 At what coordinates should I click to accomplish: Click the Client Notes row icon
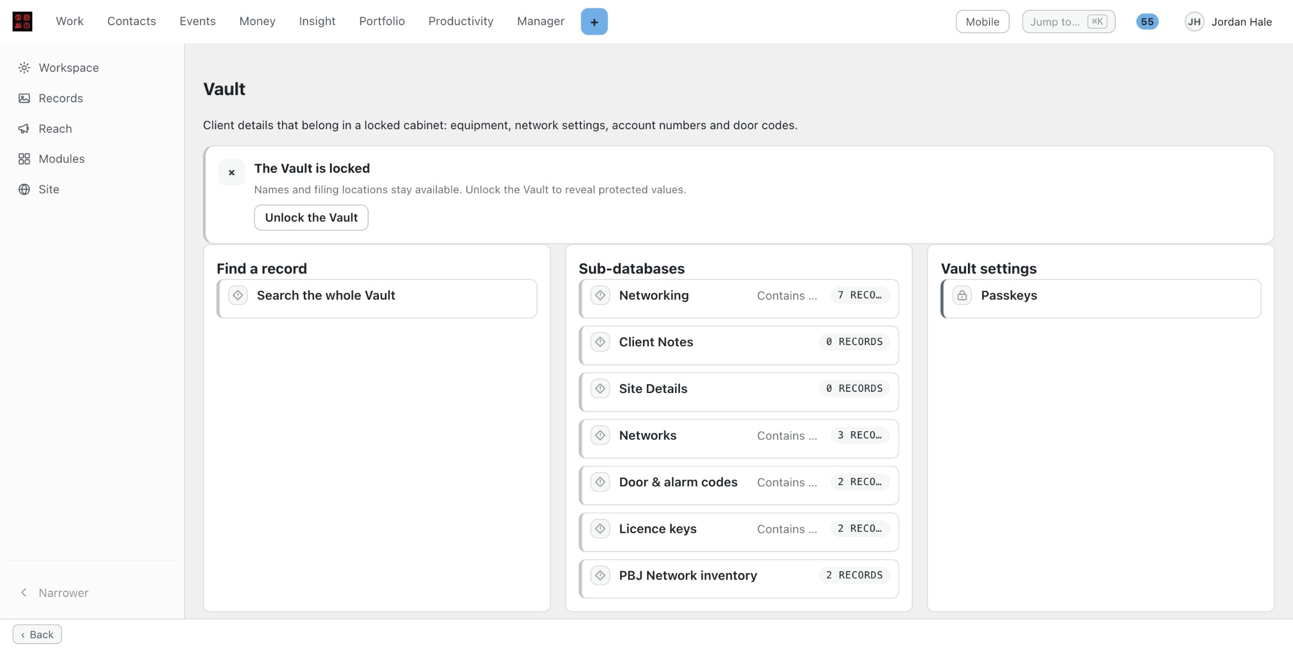[x=600, y=342]
